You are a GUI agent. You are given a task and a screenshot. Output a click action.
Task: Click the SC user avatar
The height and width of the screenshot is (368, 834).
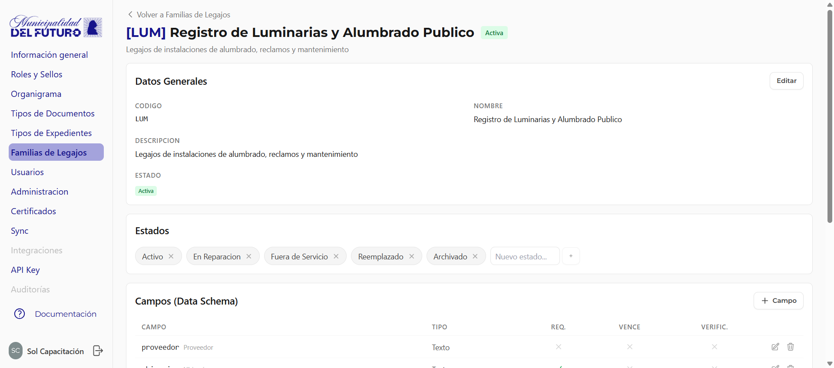16,351
